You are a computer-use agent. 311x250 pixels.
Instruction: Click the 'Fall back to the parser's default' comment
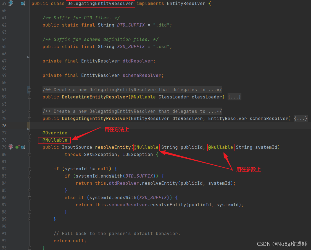[117, 234]
